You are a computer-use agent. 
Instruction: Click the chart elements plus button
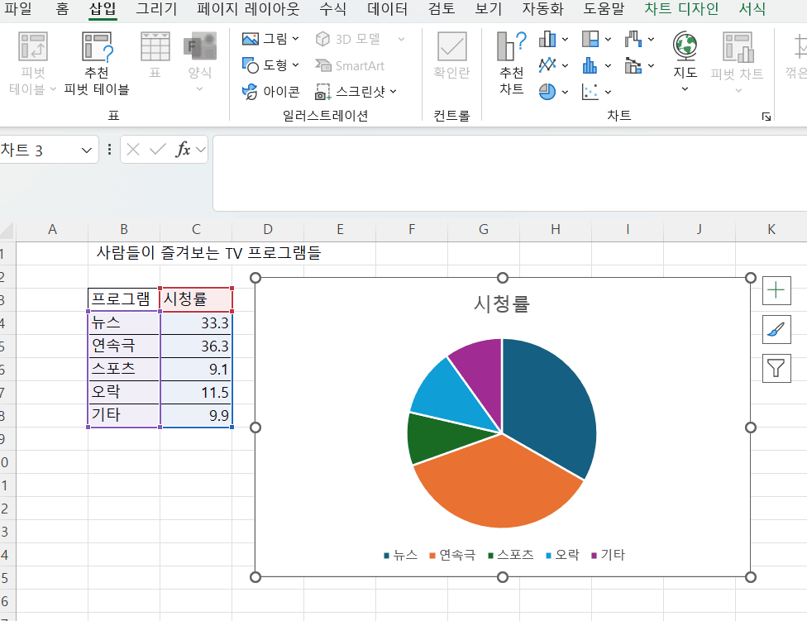776,289
